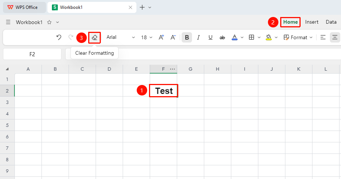Apply the blue font color

[x=234, y=37]
